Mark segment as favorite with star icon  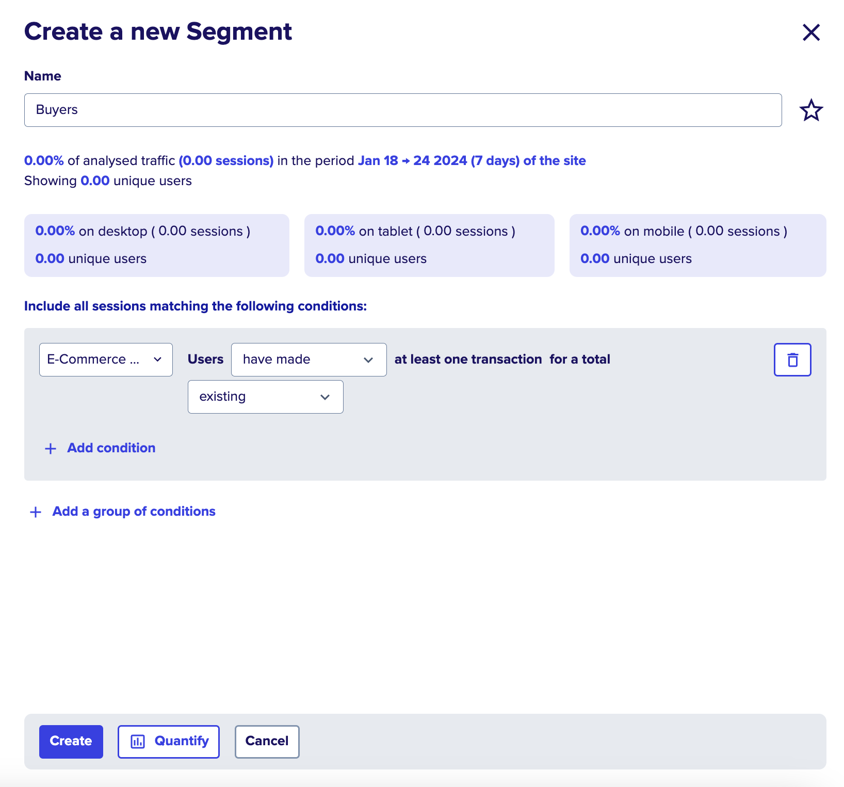click(x=811, y=110)
